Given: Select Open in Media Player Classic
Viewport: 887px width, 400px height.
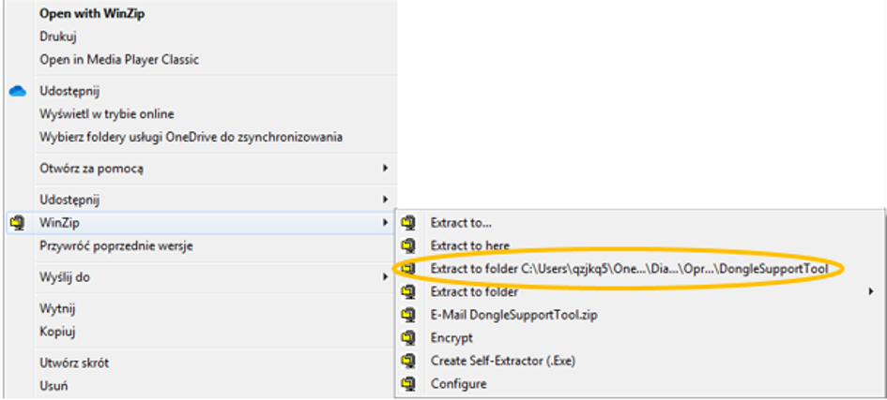Looking at the screenshot, I should (x=119, y=59).
